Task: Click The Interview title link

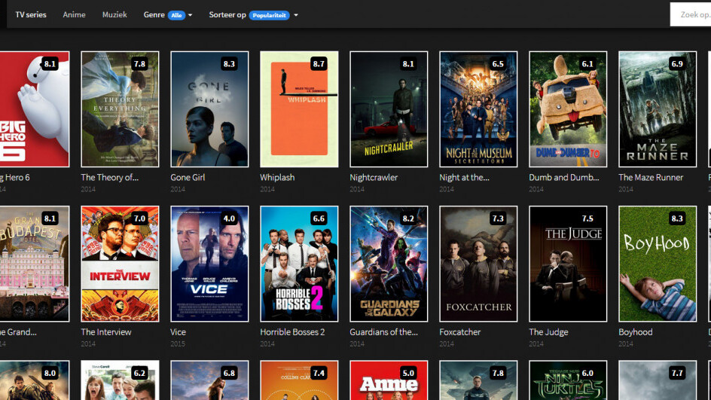Action: tap(106, 332)
